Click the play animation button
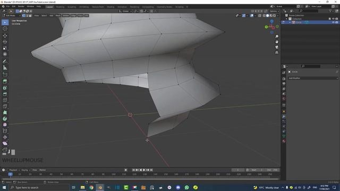The height and width of the screenshot is (191, 340). [x=144, y=170]
